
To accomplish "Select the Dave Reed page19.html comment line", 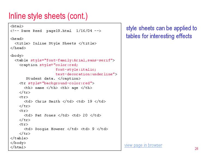I will tap(56, 31).
